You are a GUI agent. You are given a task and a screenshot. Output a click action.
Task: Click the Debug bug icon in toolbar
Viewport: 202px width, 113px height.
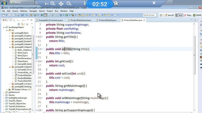coord(61,15)
